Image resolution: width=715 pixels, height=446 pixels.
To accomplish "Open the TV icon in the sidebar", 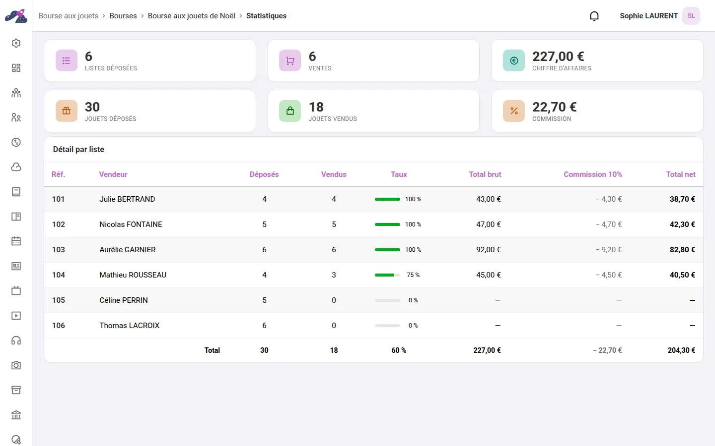I will click(x=16, y=291).
